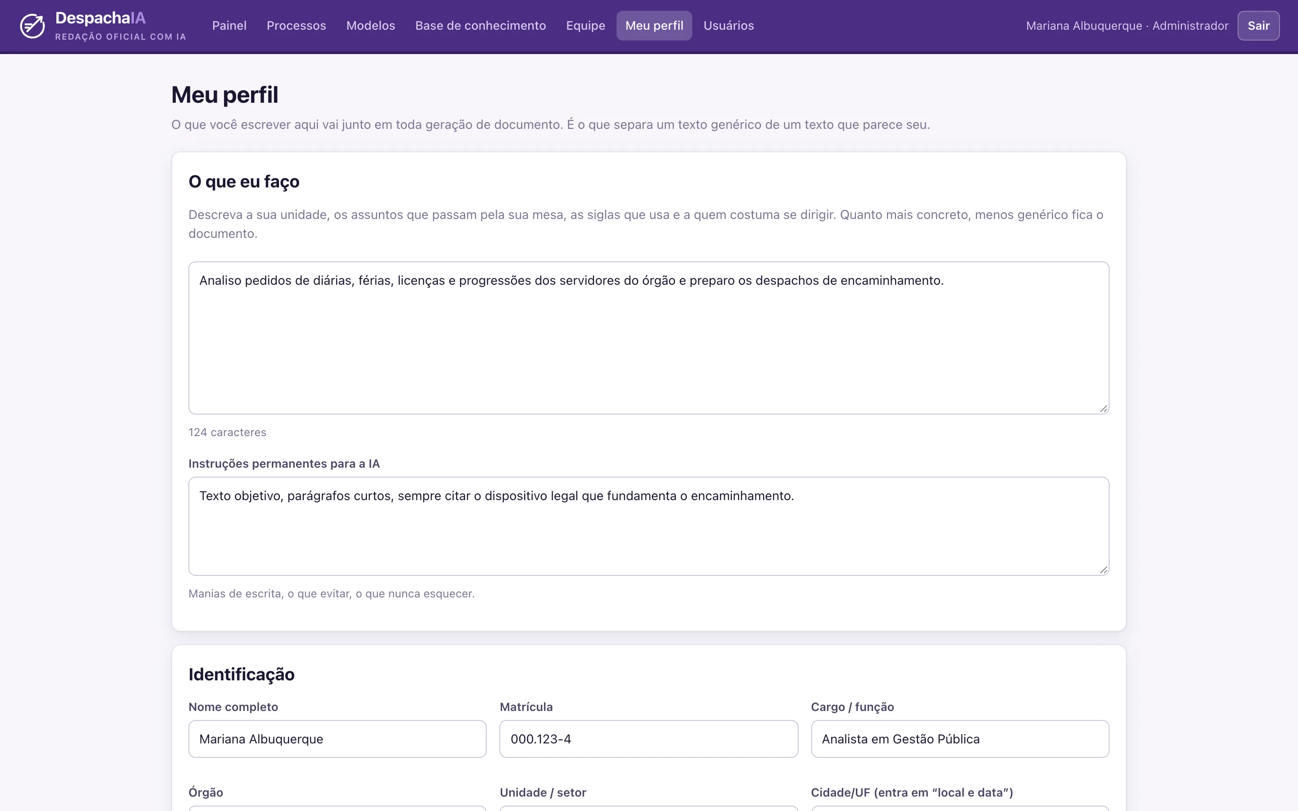Open the Painel menu item
The image size is (1298, 811).
[229, 26]
